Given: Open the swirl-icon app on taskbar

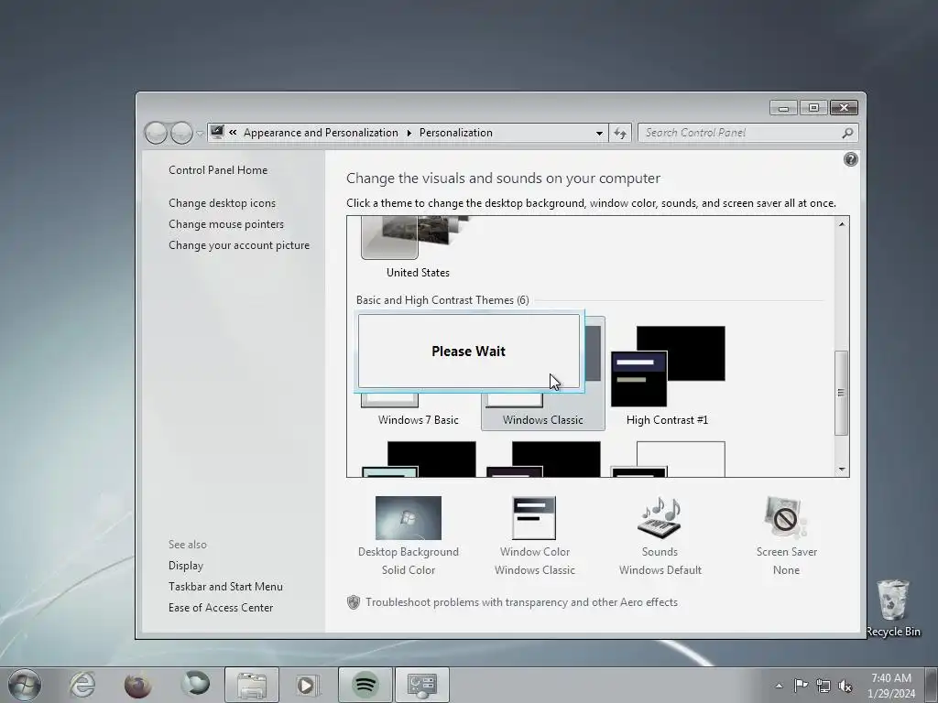Looking at the screenshot, I should point(195,684).
